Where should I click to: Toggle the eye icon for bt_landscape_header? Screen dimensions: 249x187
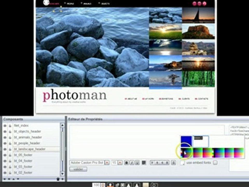point(5,149)
